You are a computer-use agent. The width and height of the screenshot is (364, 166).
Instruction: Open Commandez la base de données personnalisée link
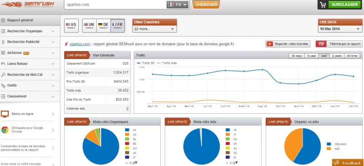(28, 148)
